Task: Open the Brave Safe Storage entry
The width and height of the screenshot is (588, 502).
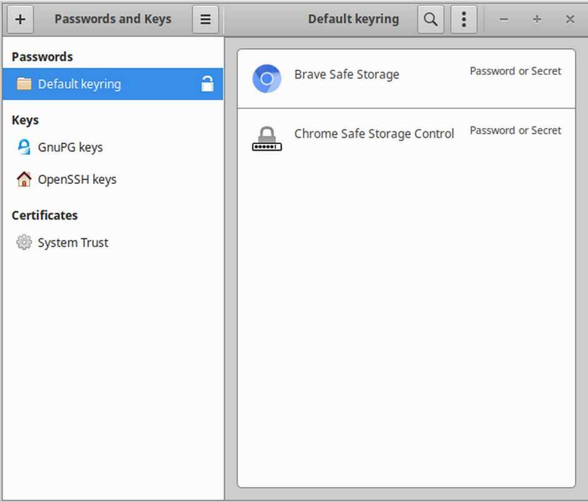Action: coord(406,79)
